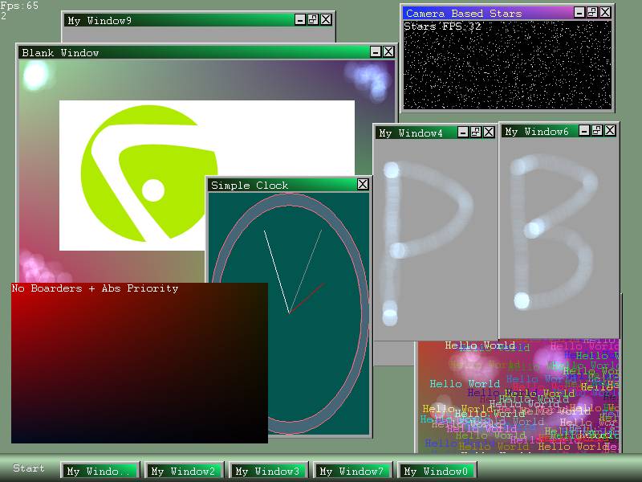Screen dimensions: 642x482
Task: Switch to My Window3 in taskbar
Action: tap(268, 471)
